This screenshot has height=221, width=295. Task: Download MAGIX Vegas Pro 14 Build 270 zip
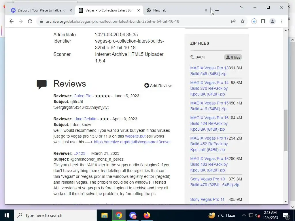click(x=209, y=88)
